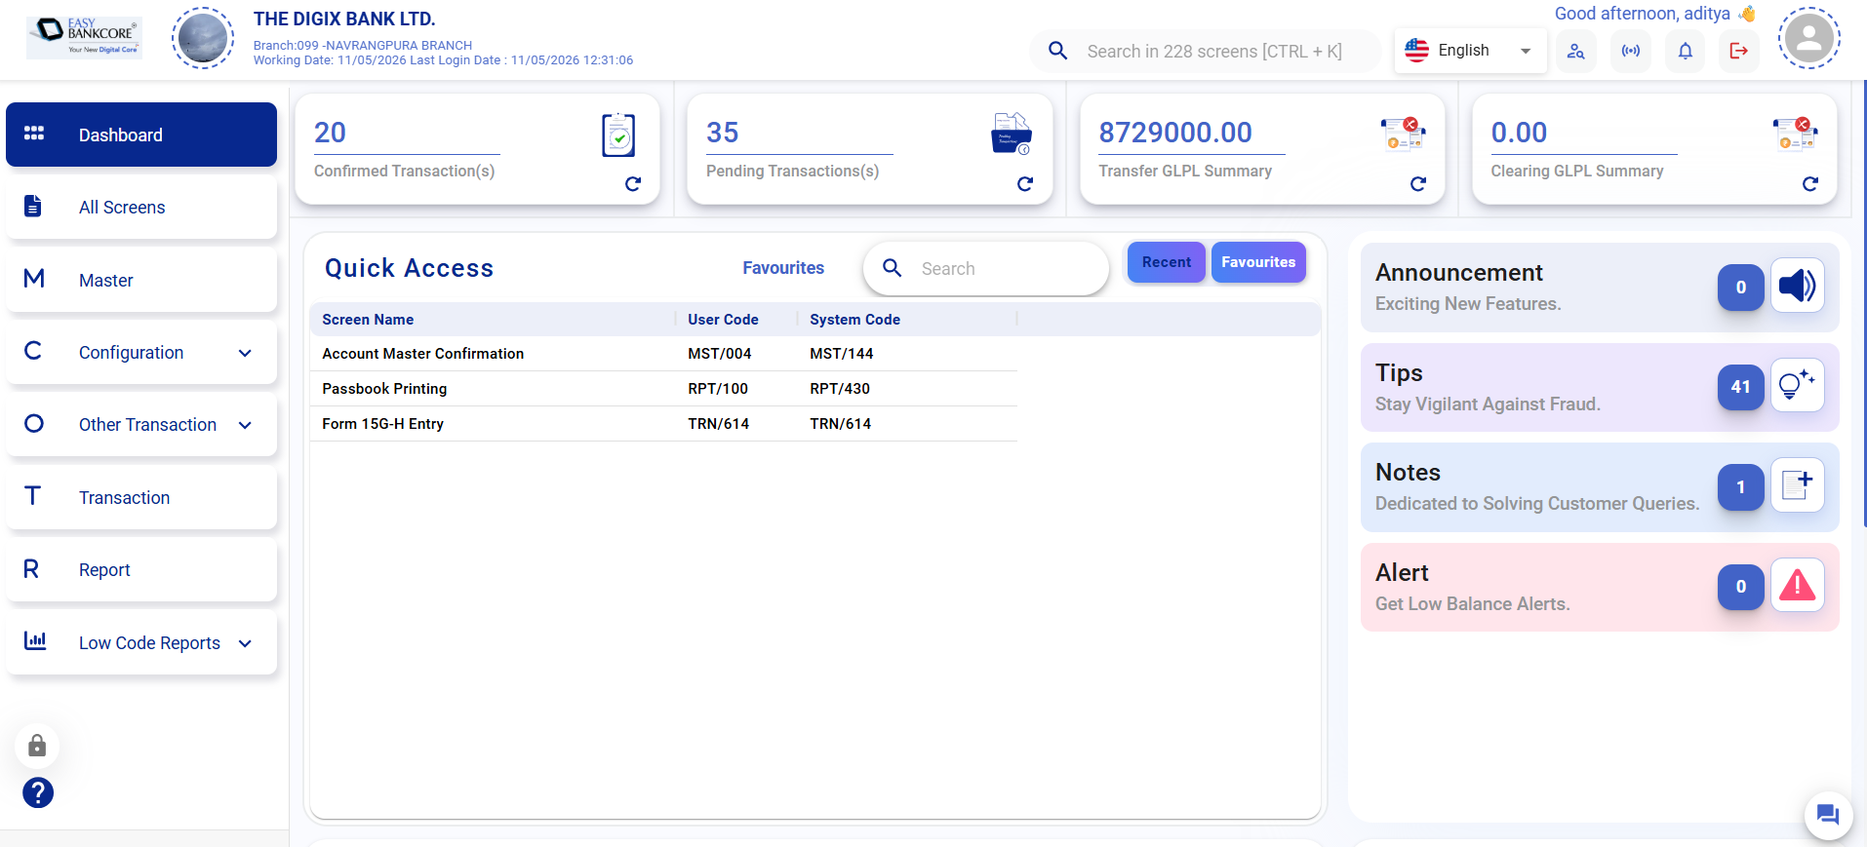Open the chat bubble icon
This screenshot has height=847, width=1867.
click(1828, 815)
